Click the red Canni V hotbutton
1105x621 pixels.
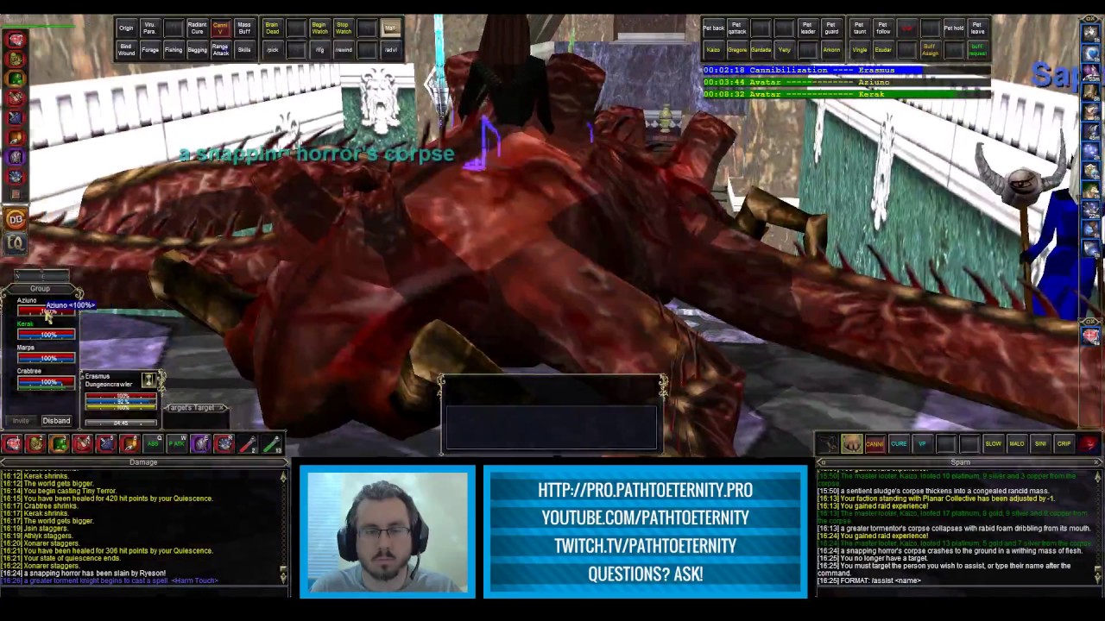[221, 28]
